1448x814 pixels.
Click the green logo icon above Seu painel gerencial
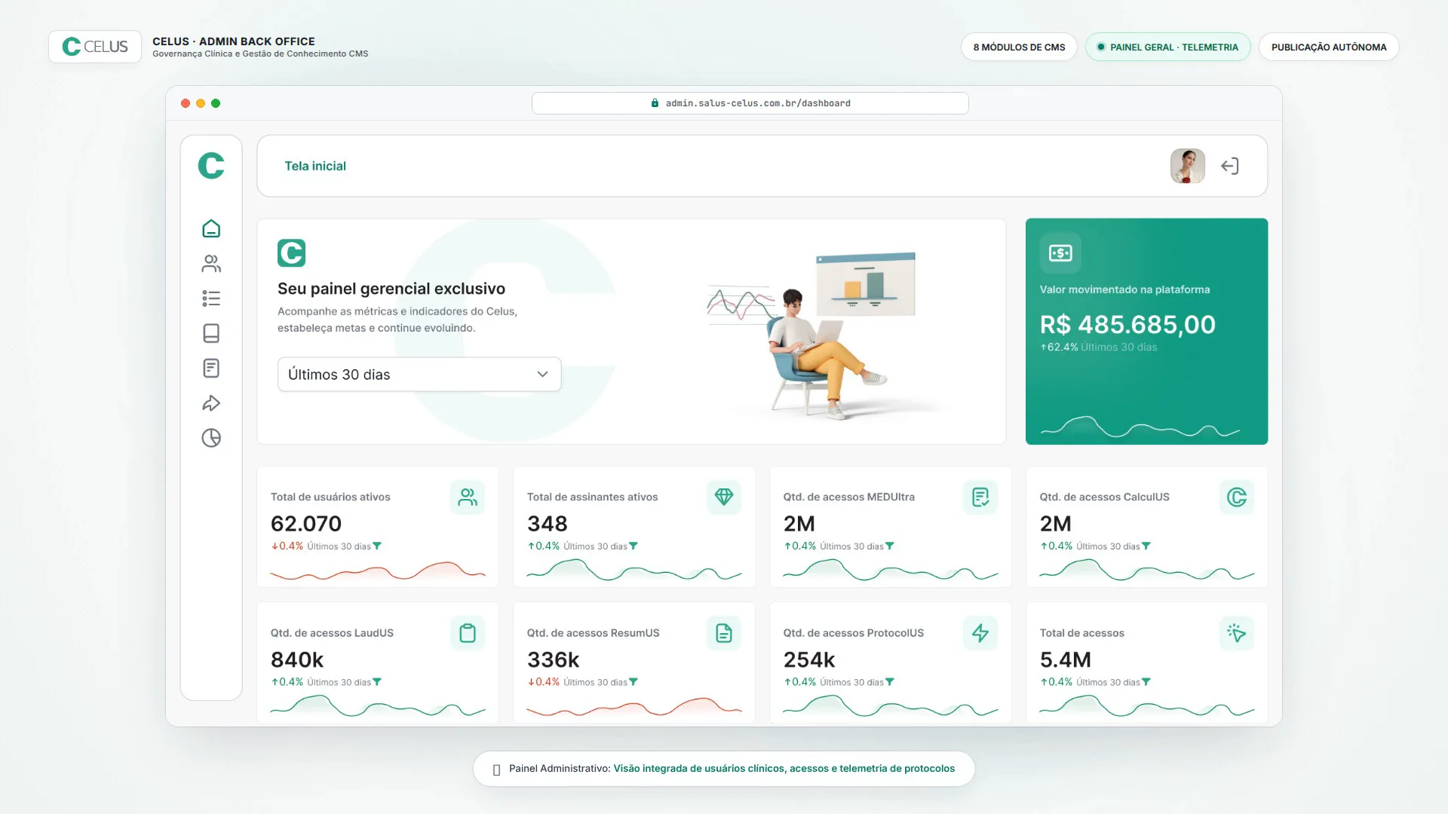(292, 253)
